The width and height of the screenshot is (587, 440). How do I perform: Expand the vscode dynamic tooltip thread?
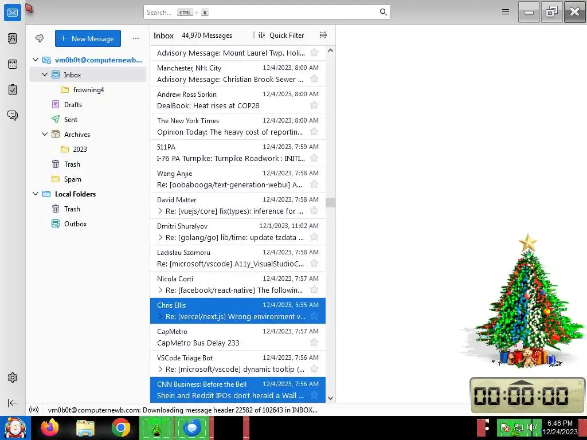pos(161,370)
